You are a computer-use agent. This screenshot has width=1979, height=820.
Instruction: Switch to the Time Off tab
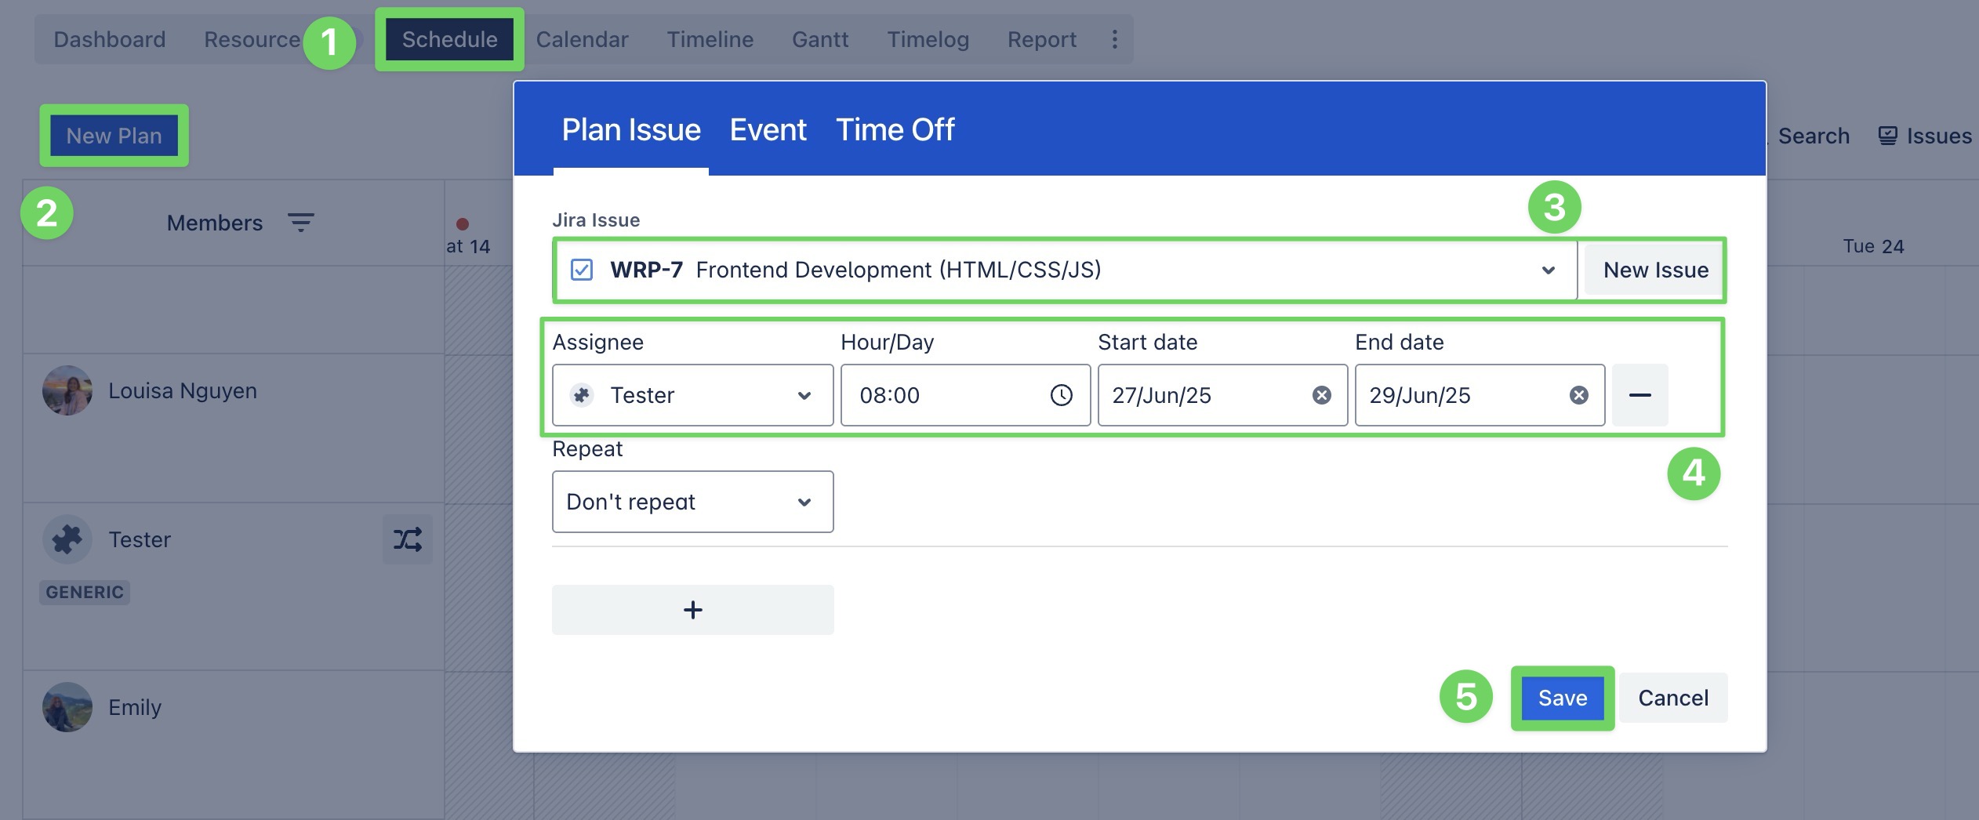(x=895, y=130)
